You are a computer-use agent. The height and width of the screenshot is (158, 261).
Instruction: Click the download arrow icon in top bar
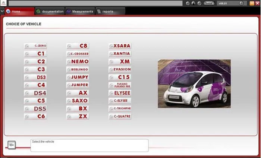click(188, 3)
